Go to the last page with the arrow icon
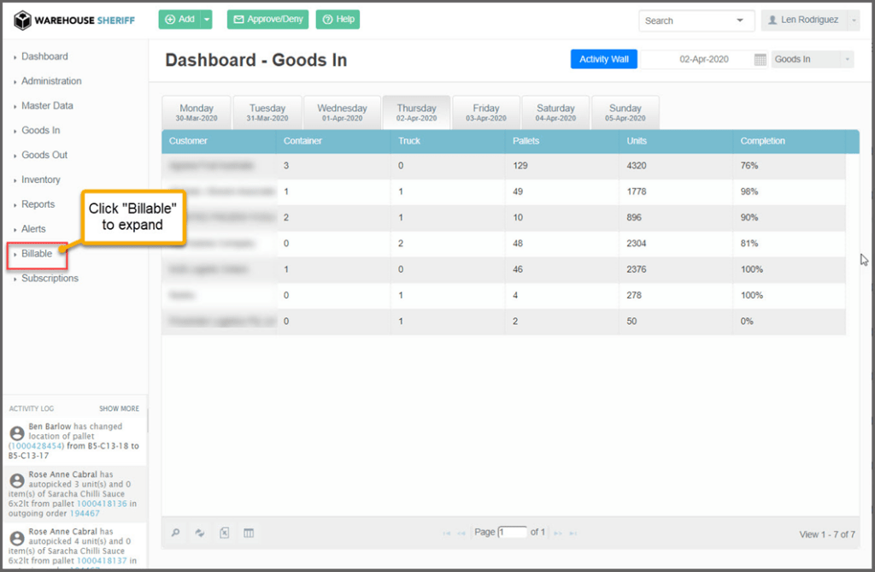Viewport: 875px width, 572px height. coord(573,533)
